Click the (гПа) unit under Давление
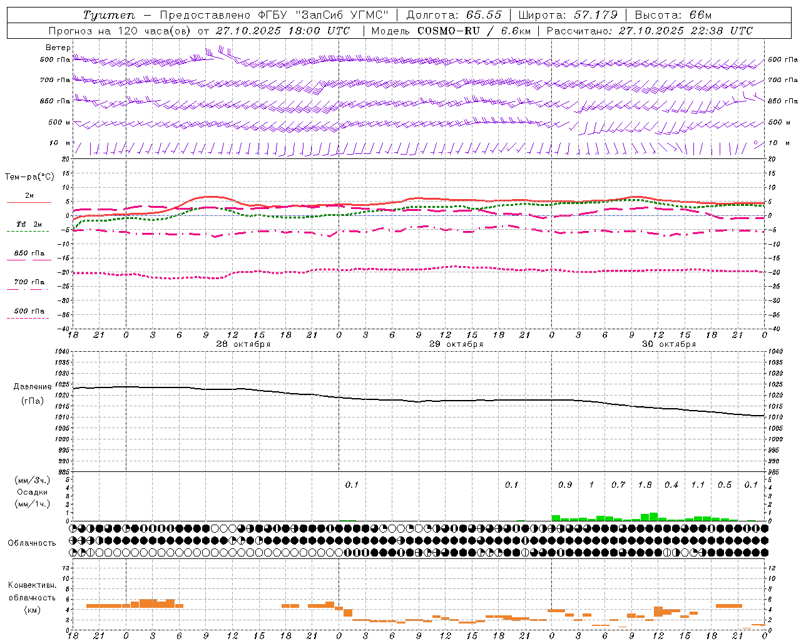 [33, 401]
